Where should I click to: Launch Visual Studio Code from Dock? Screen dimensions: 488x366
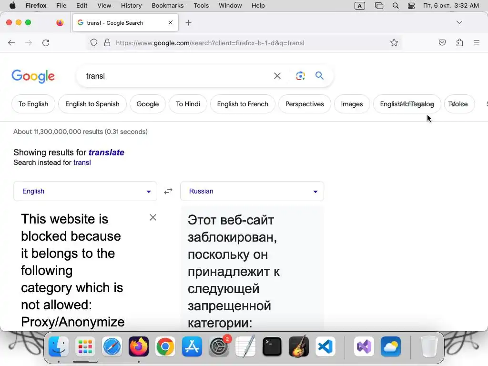click(325, 346)
